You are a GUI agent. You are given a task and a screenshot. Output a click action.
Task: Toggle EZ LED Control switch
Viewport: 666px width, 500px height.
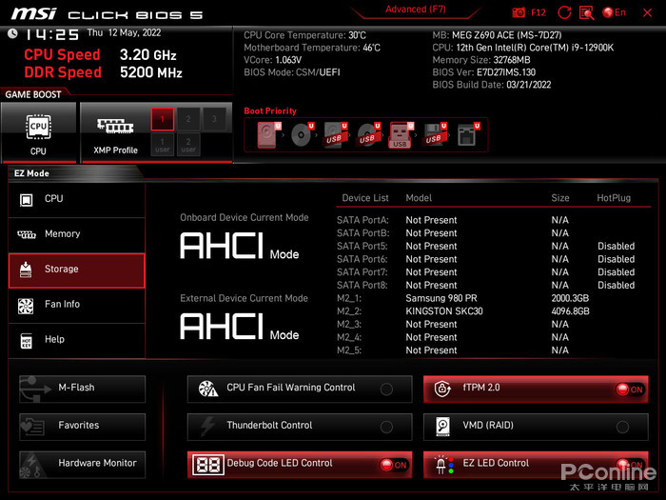click(x=630, y=465)
